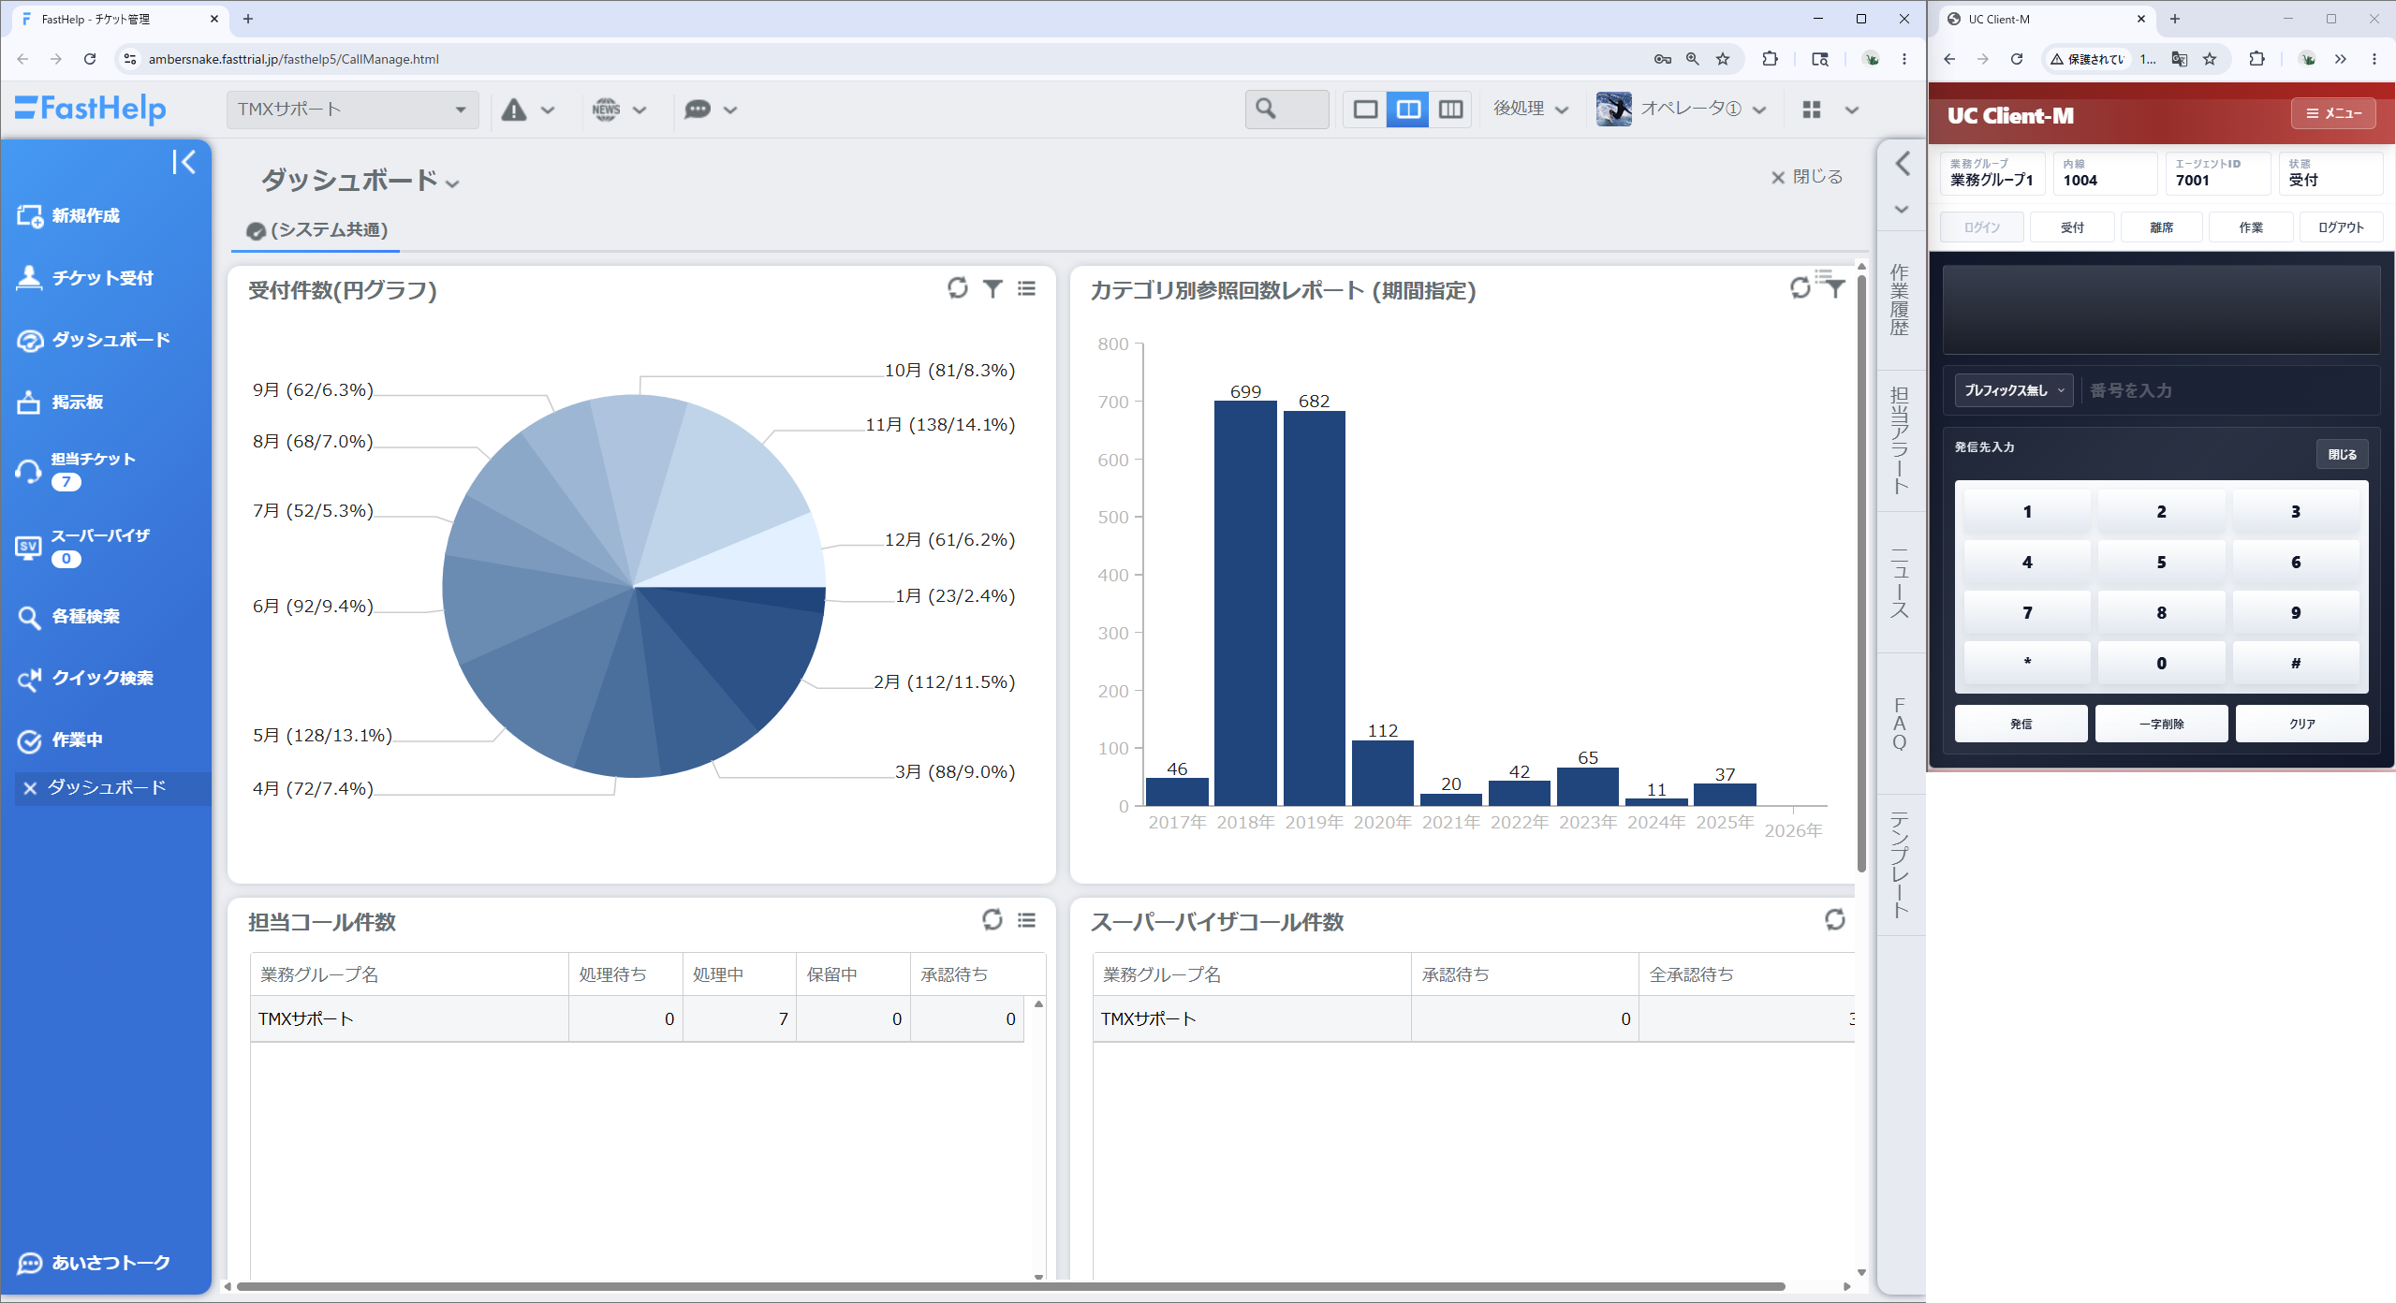Click the 番号を入力 number field
Image resolution: width=2396 pixels, height=1303 pixels.
click(x=2228, y=390)
